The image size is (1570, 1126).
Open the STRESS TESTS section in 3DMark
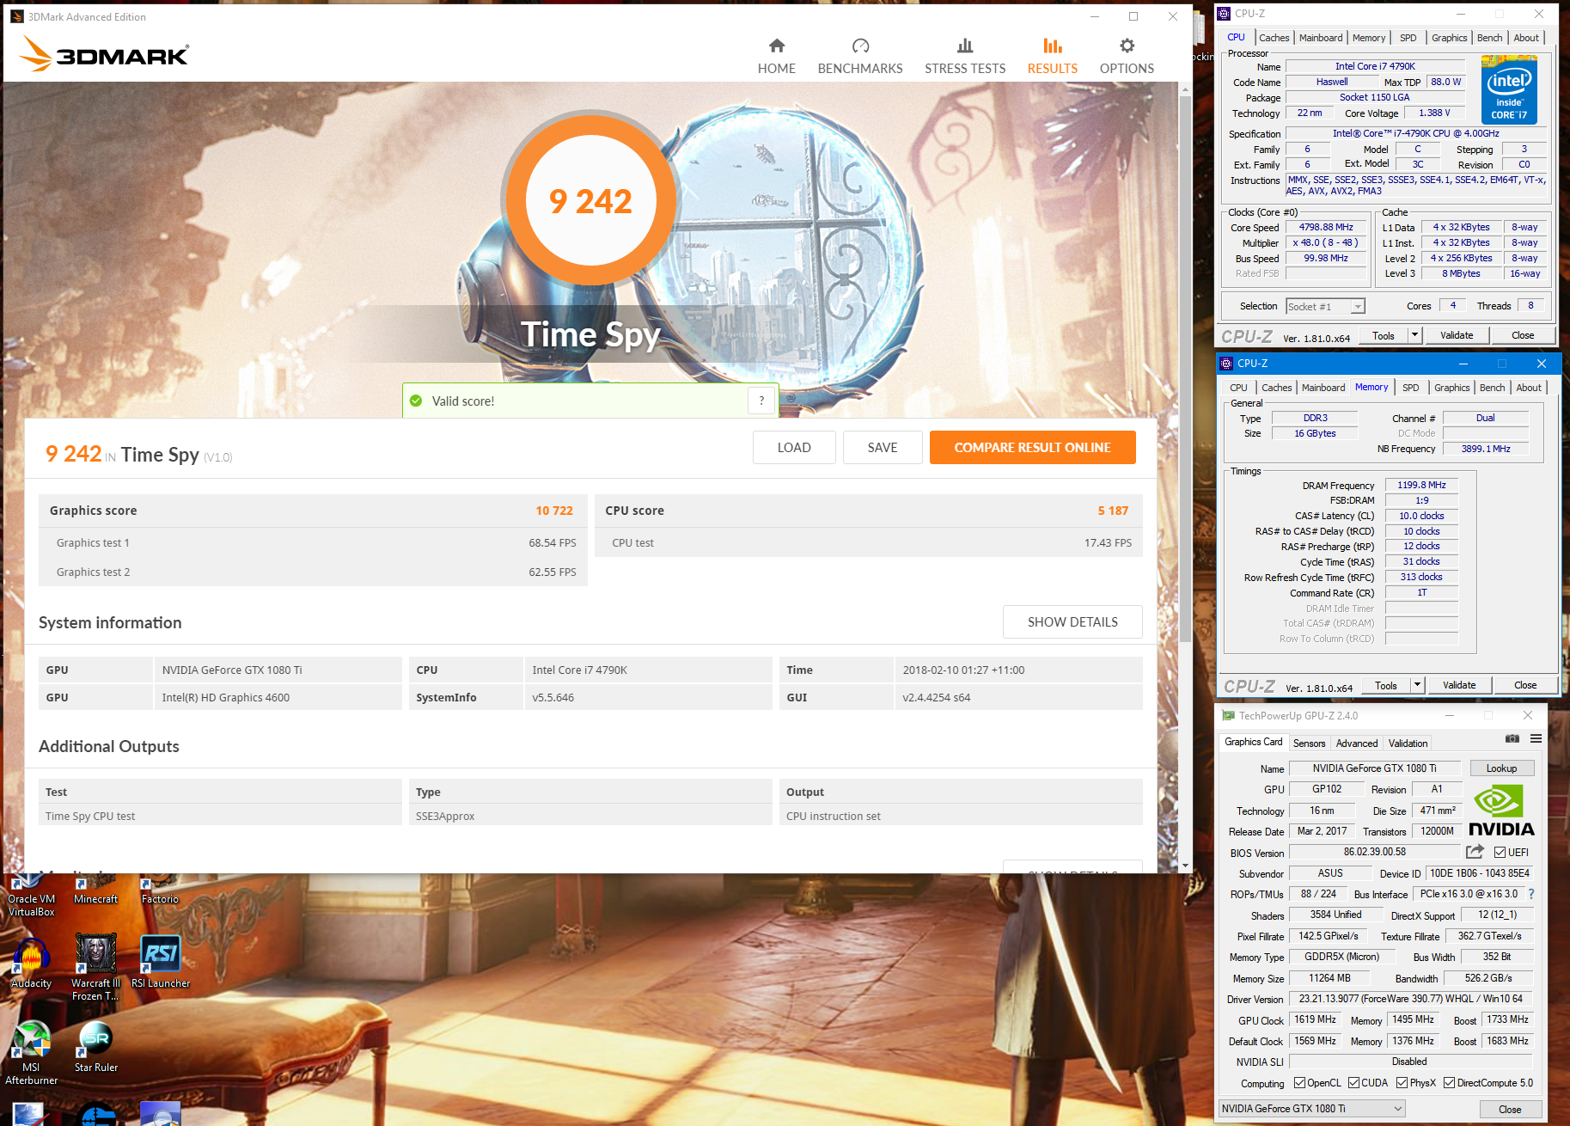click(965, 57)
